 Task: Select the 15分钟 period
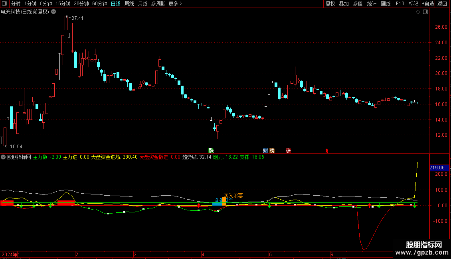click(x=63, y=4)
